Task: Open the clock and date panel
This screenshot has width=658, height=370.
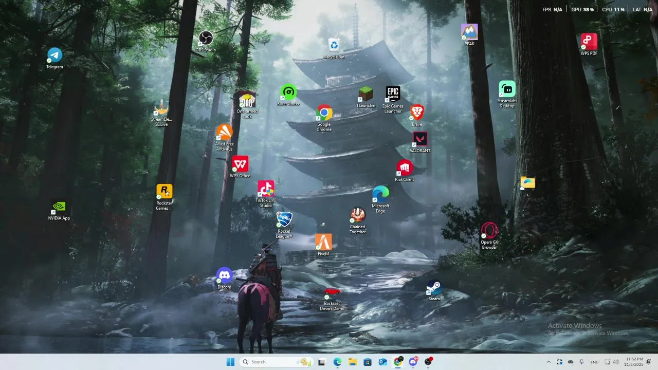Action: coord(633,362)
